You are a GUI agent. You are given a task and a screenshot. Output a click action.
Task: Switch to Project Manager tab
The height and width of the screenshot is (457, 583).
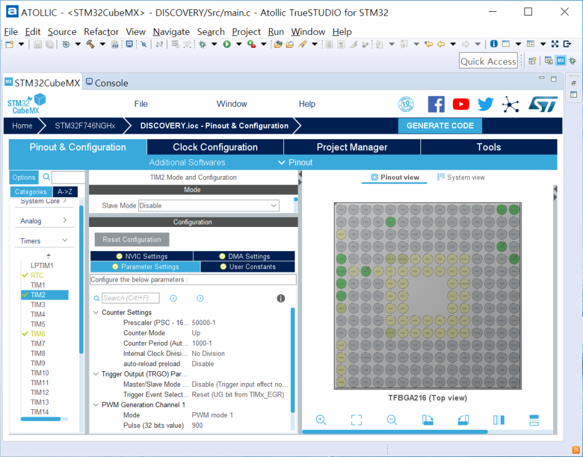352,147
